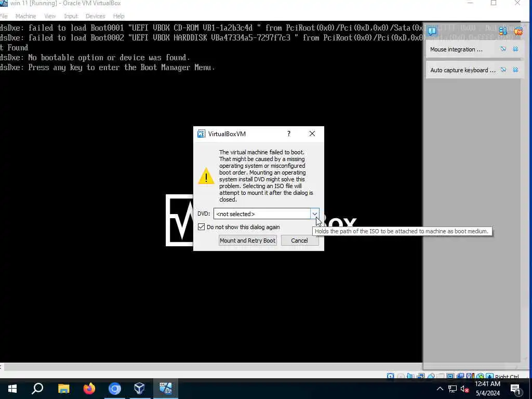Expand the Auto capture keyboard notification text
This screenshot has width=532, height=399.
click(463, 70)
